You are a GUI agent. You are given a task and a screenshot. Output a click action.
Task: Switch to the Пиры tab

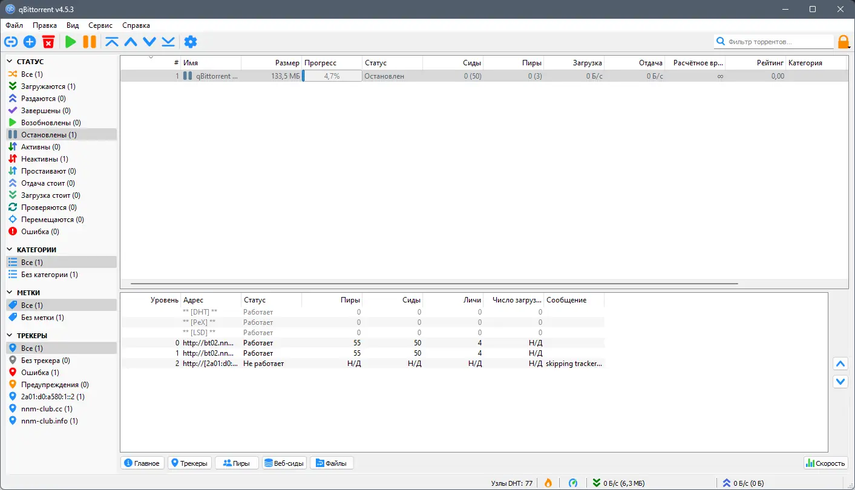237,463
